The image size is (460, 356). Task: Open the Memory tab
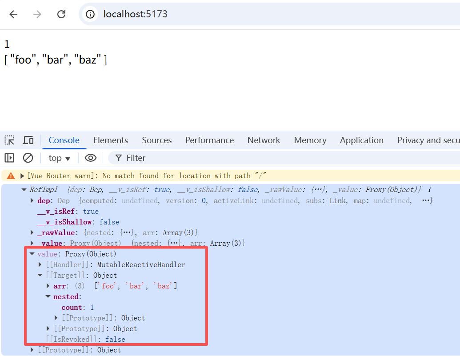coord(310,140)
